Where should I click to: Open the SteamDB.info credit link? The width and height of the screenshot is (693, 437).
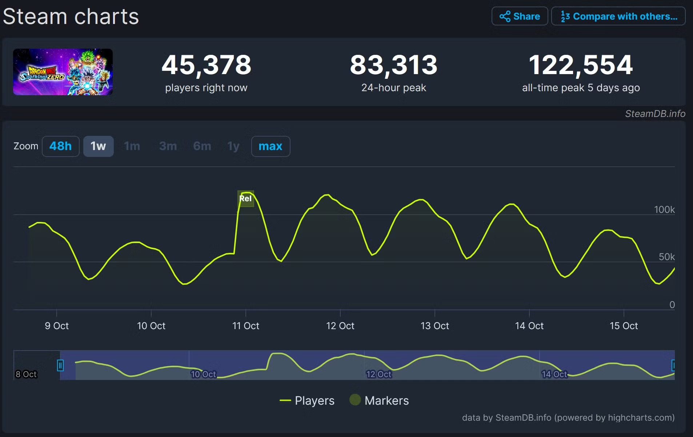[x=655, y=114]
